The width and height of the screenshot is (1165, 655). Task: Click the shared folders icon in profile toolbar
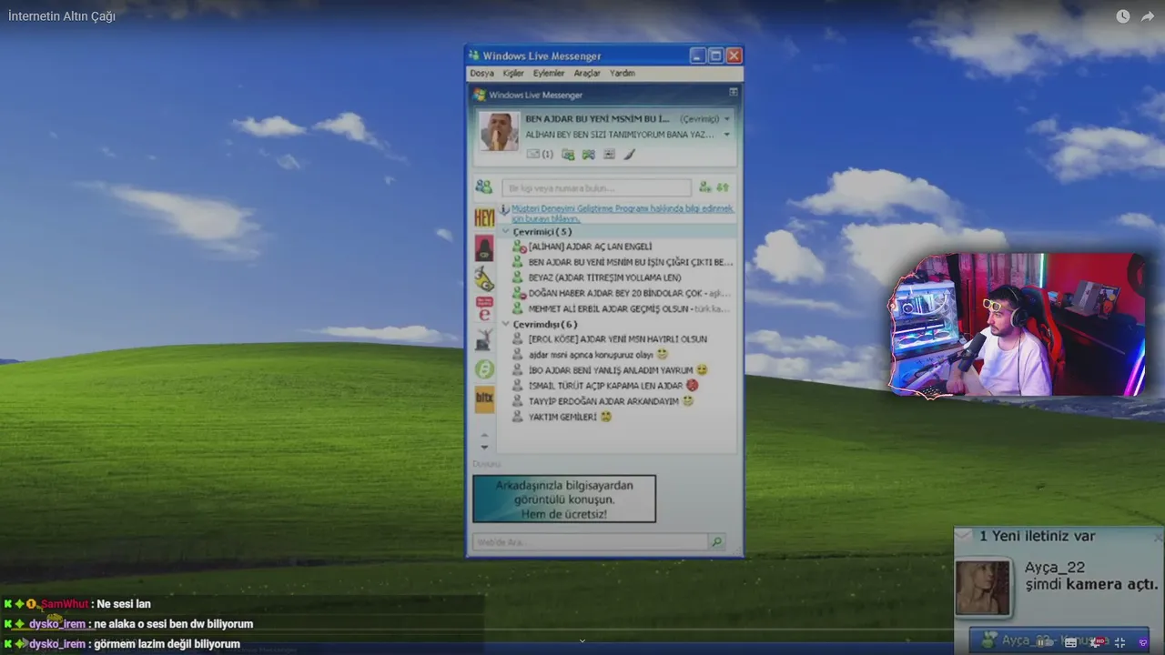(568, 155)
